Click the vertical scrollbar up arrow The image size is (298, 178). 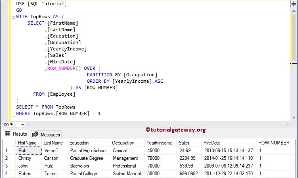point(294,11)
